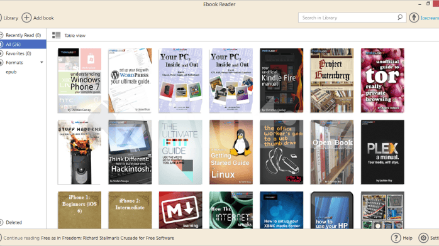Open unofficial Kindle Fire manual

281,80
